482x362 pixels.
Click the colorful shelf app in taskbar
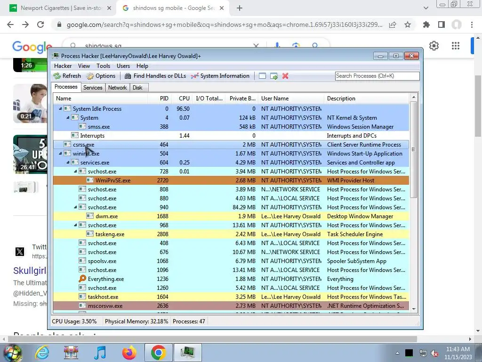click(71, 353)
